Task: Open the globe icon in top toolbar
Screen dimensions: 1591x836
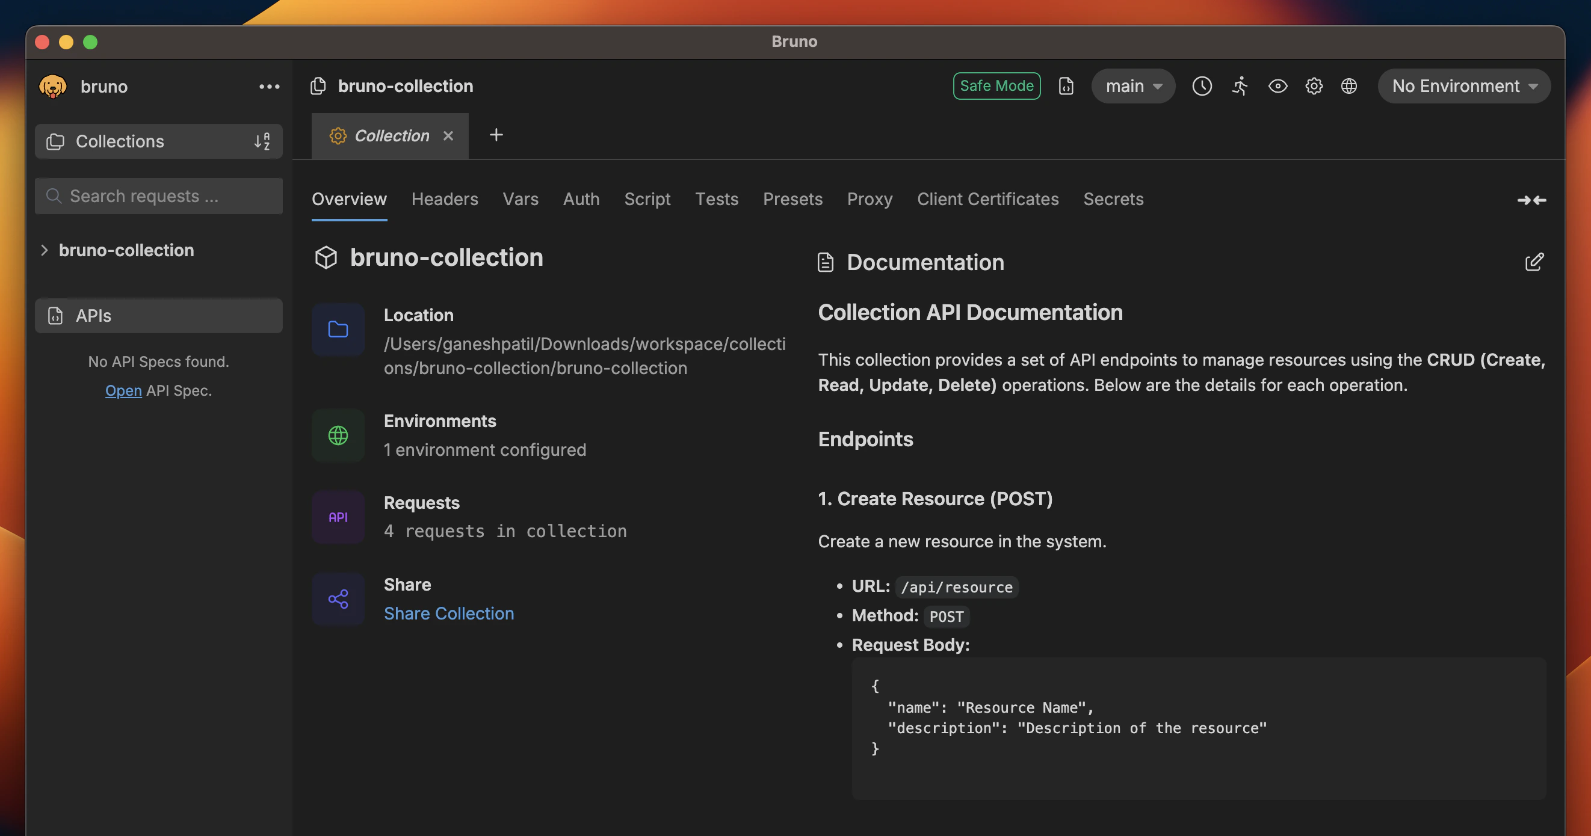Action: [1349, 86]
